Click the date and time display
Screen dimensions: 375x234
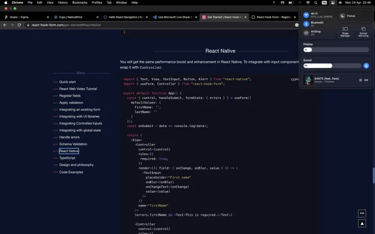tap(358, 3)
